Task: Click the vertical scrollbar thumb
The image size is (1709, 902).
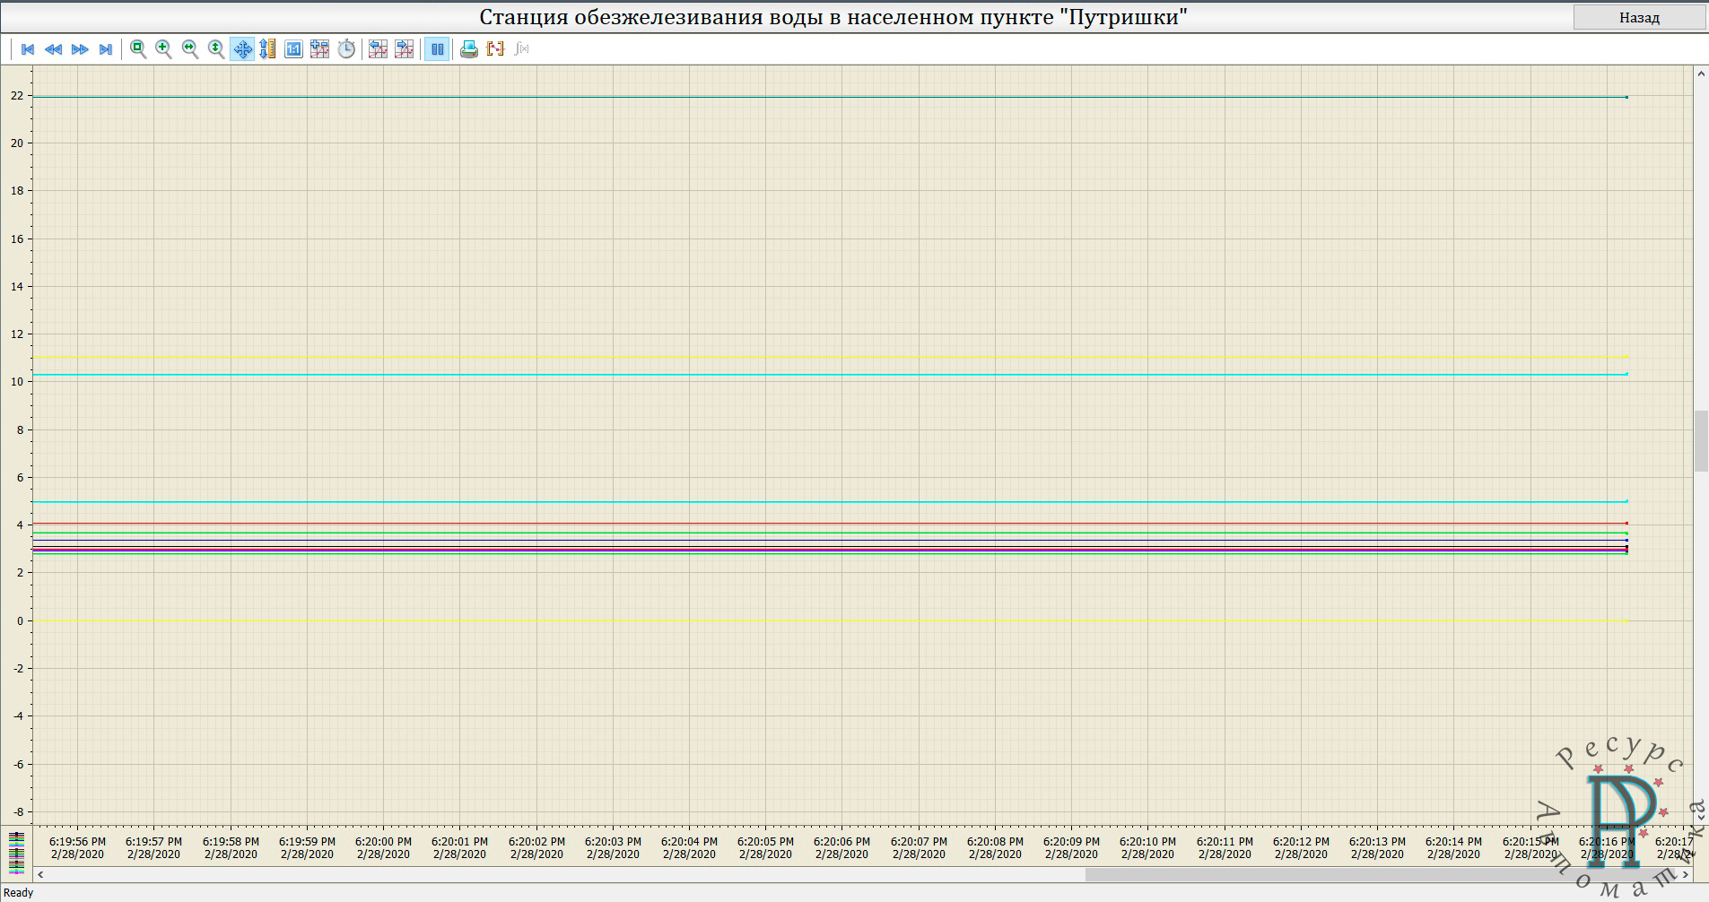Action: click(x=1701, y=440)
